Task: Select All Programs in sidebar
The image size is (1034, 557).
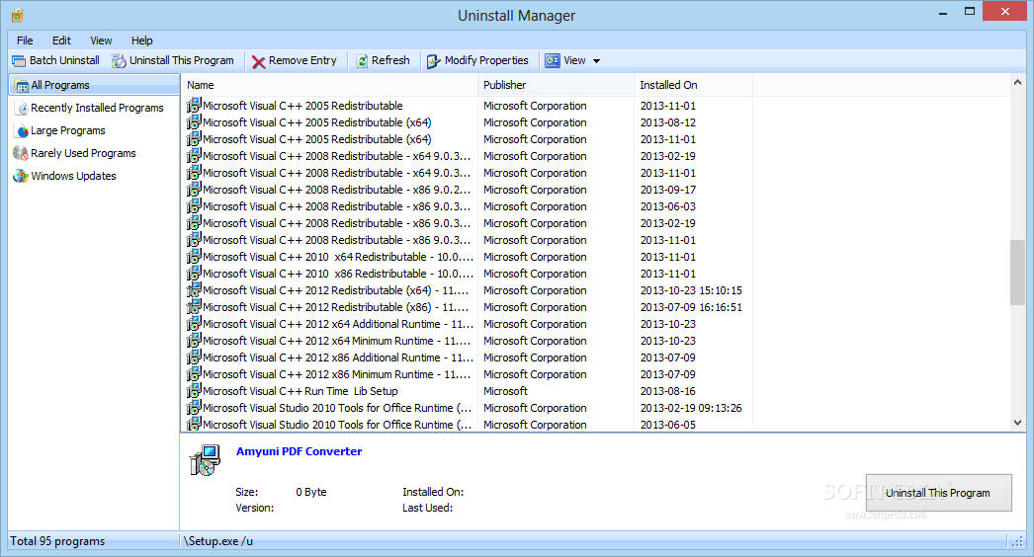Action: pyautogui.click(x=94, y=85)
